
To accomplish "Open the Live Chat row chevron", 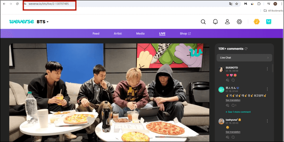I will click(268, 58).
